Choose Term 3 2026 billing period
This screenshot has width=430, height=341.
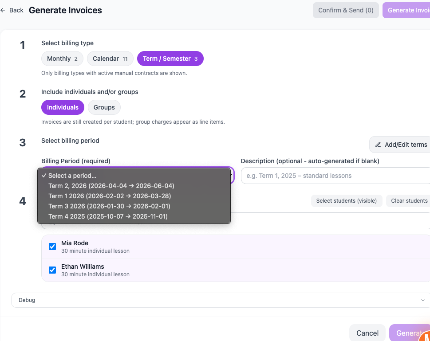pos(109,206)
